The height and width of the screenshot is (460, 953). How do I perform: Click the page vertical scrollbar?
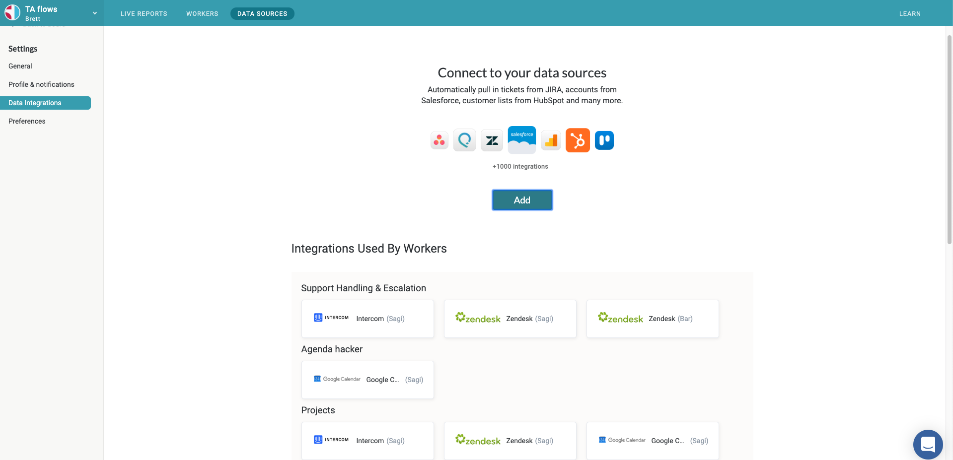click(x=949, y=139)
